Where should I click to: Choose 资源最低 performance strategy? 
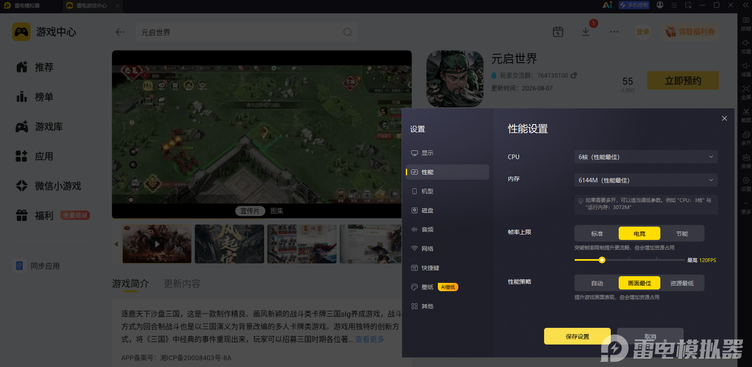[682, 283]
